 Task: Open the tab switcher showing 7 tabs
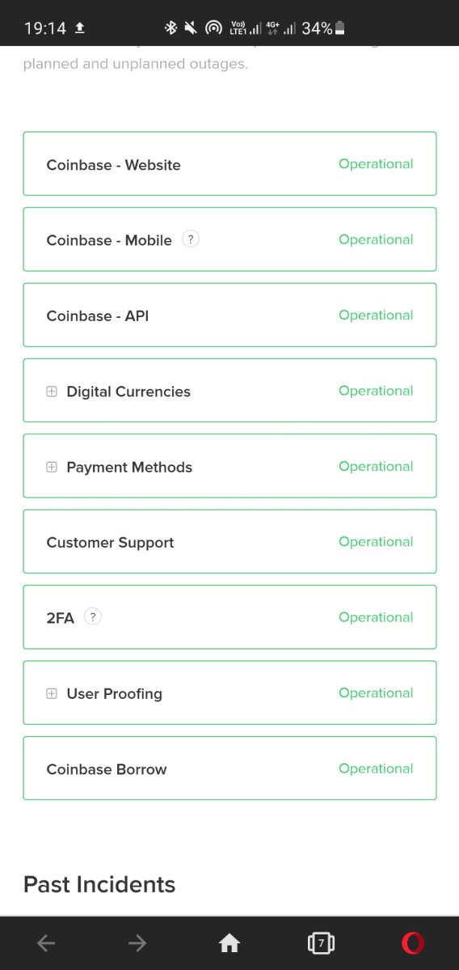point(321,942)
